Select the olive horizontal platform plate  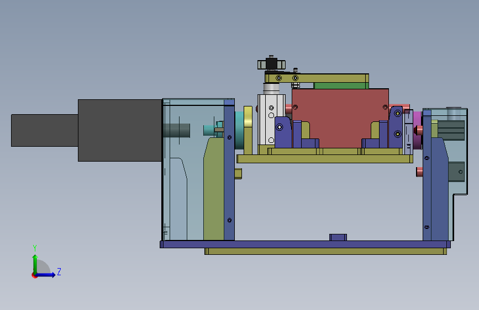coord(325,159)
